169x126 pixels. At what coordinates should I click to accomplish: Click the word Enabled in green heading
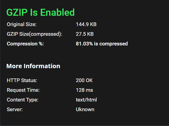(x=57, y=12)
